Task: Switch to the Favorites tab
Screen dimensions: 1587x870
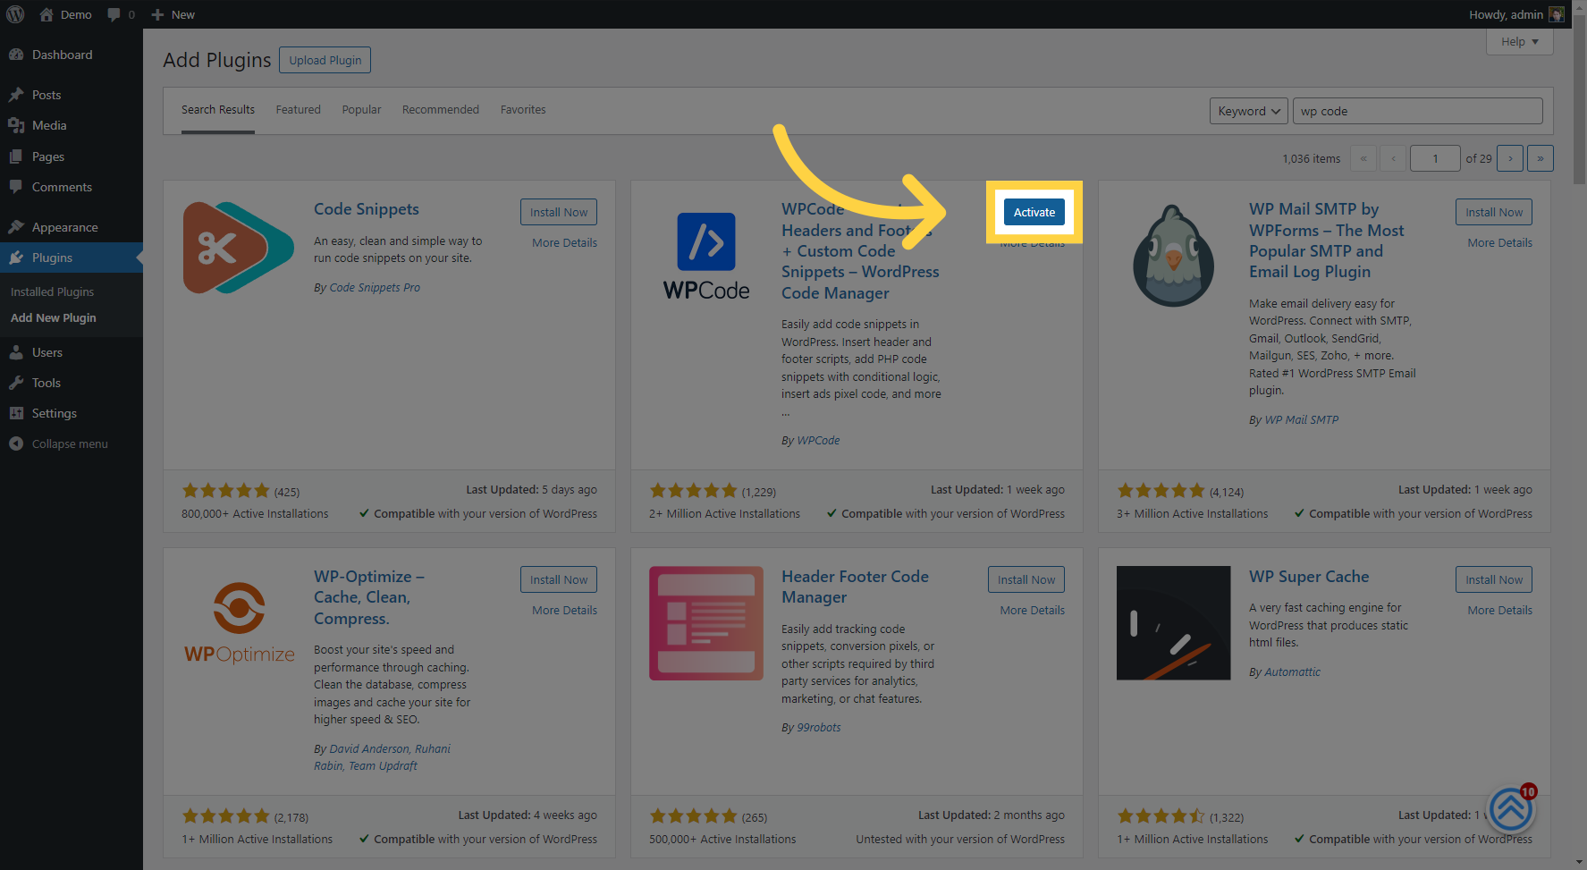Action: [x=523, y=110]
